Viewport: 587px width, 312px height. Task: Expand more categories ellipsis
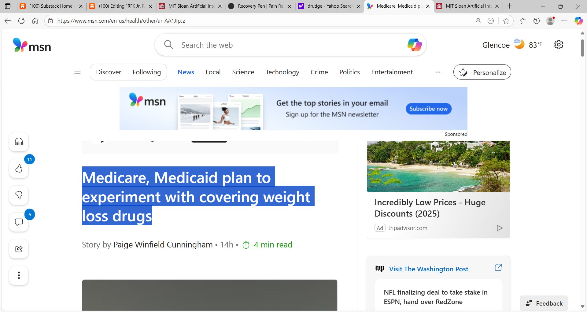coord(438,72)
